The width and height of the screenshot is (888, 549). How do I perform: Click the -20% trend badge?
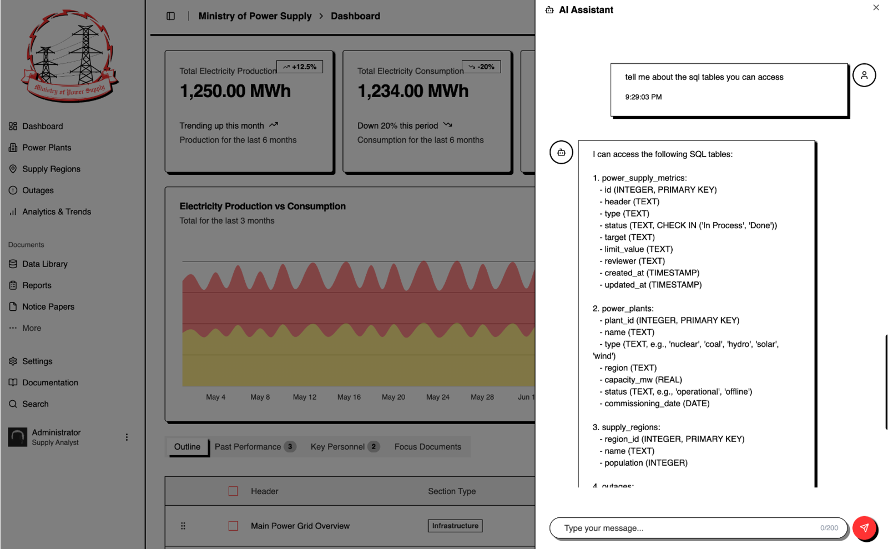[x=481, y=67]
